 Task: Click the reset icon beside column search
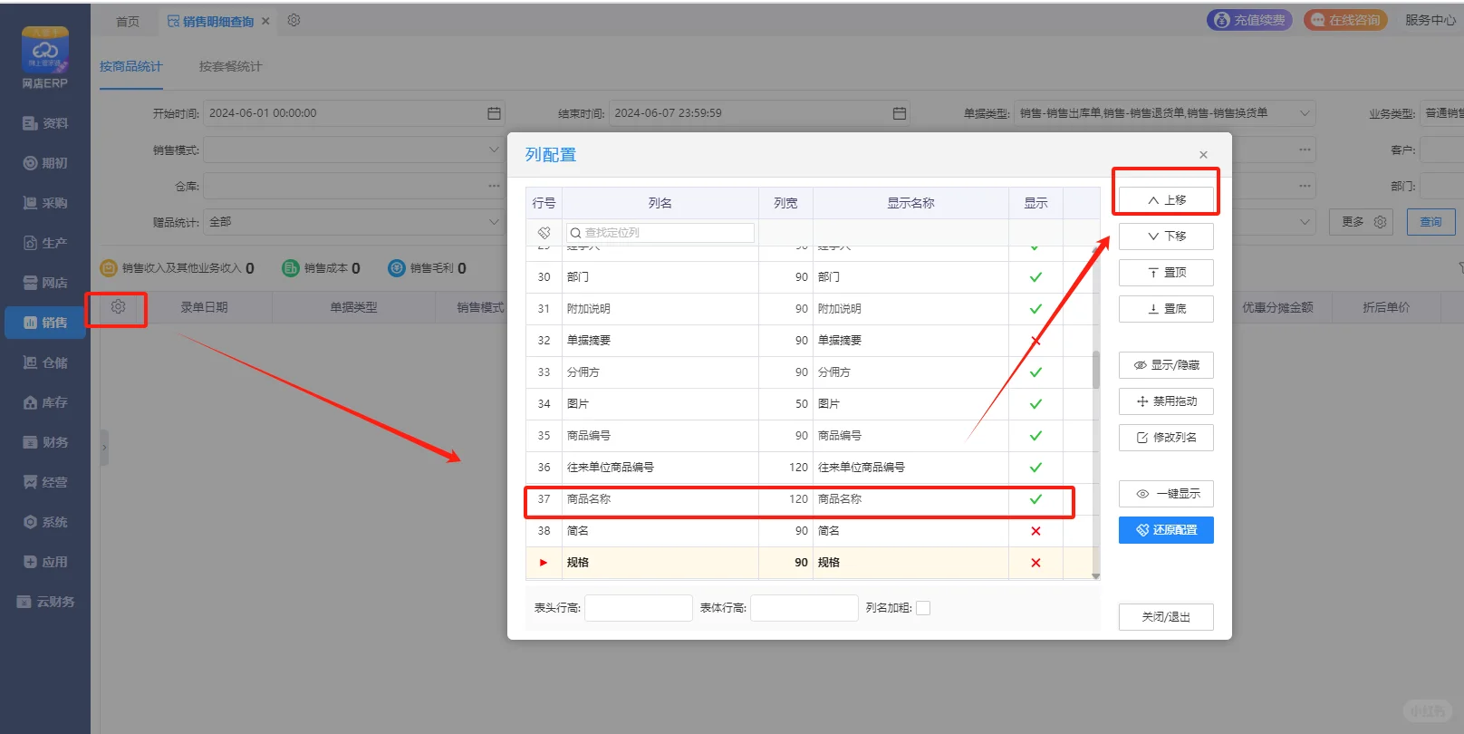point(544,233)
